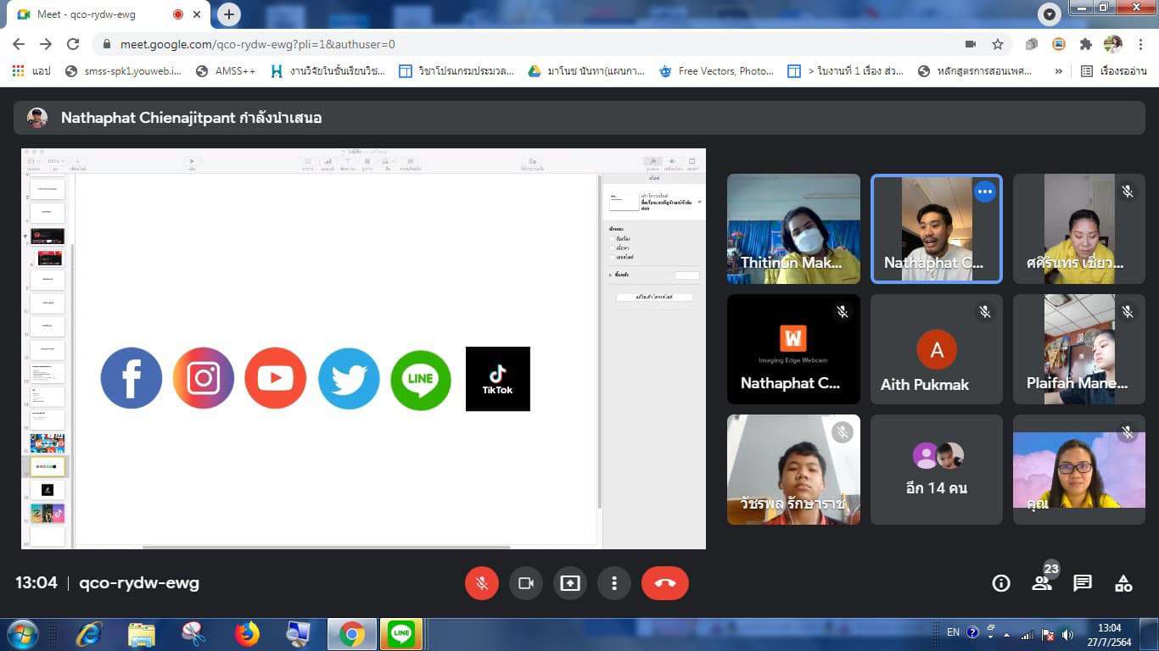Show the participants list of 23 people
The image size is (1159, 651).
(1042, 583)
